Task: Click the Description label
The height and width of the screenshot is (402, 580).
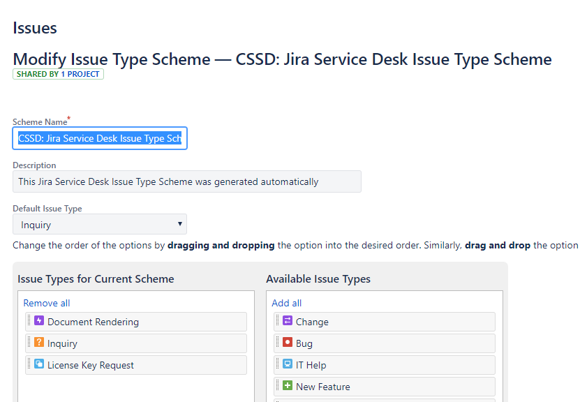Action: click(34, 165)
